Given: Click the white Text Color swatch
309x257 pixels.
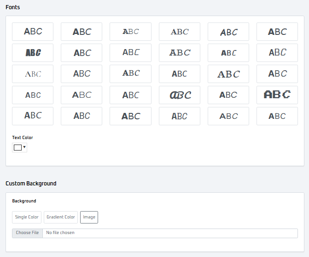Looking at the screenshot, I should point(17,147).
